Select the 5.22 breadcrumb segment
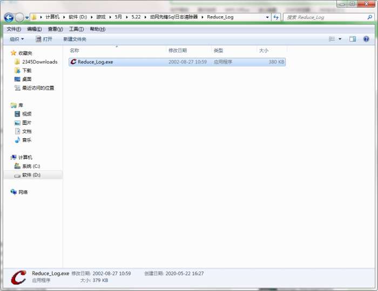The width and height of the screenshot is (378, 291). 136,17
